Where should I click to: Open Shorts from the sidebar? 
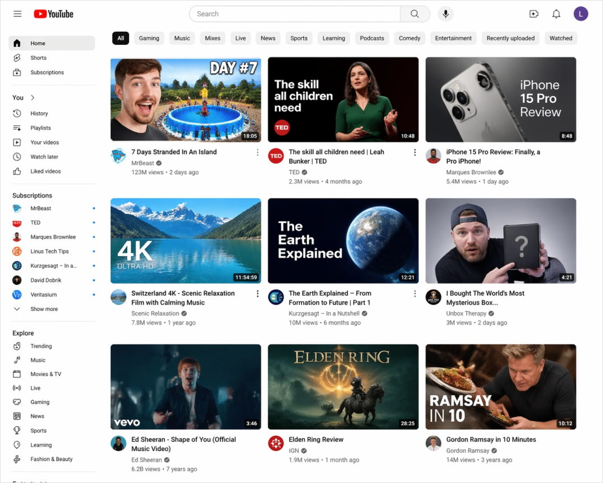tap(38, 58)
